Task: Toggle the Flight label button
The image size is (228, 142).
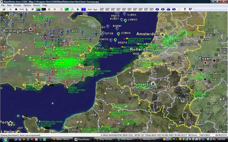Action: pyautogui.click(x=95, y=9)
